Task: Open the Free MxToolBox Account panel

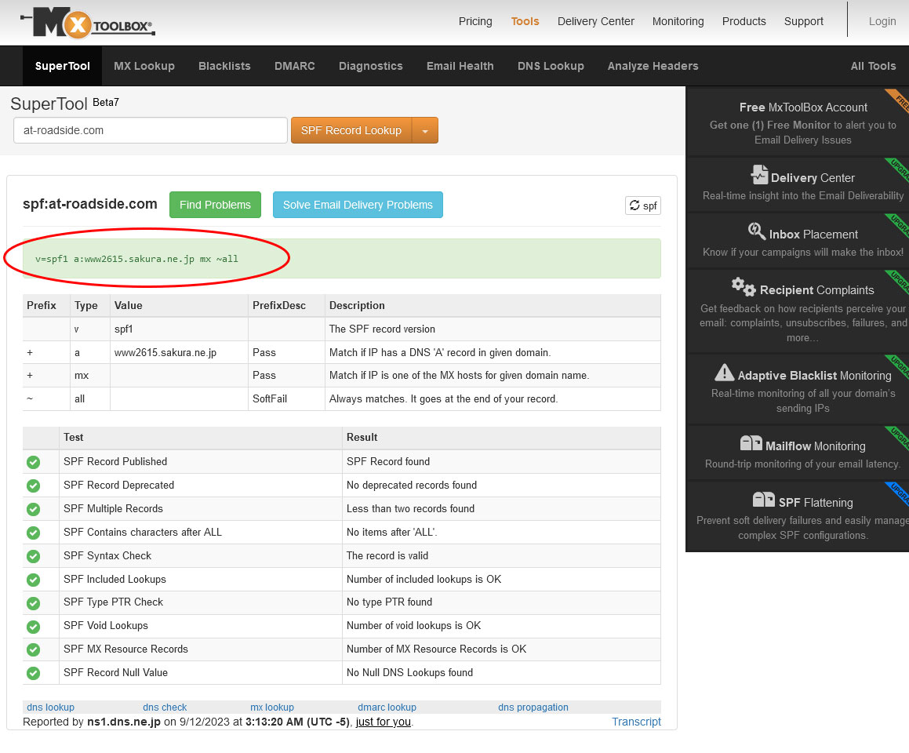Action: [x=802, y=122]
